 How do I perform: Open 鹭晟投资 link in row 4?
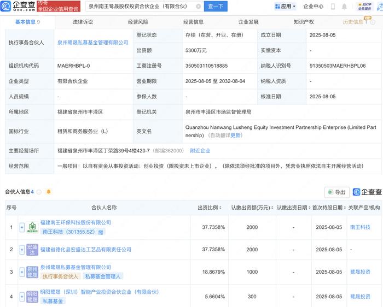[x=360, y=297]
